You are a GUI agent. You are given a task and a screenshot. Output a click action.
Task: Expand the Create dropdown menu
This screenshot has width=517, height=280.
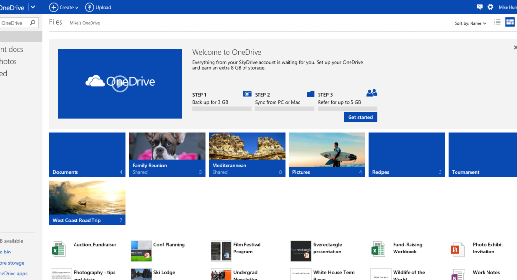pos(64,7)
